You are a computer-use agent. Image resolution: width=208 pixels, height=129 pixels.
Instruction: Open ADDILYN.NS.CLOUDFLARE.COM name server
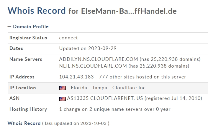click(99, 59)
